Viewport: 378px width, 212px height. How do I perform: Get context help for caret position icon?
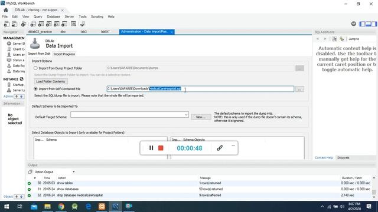tap(334, 39)
